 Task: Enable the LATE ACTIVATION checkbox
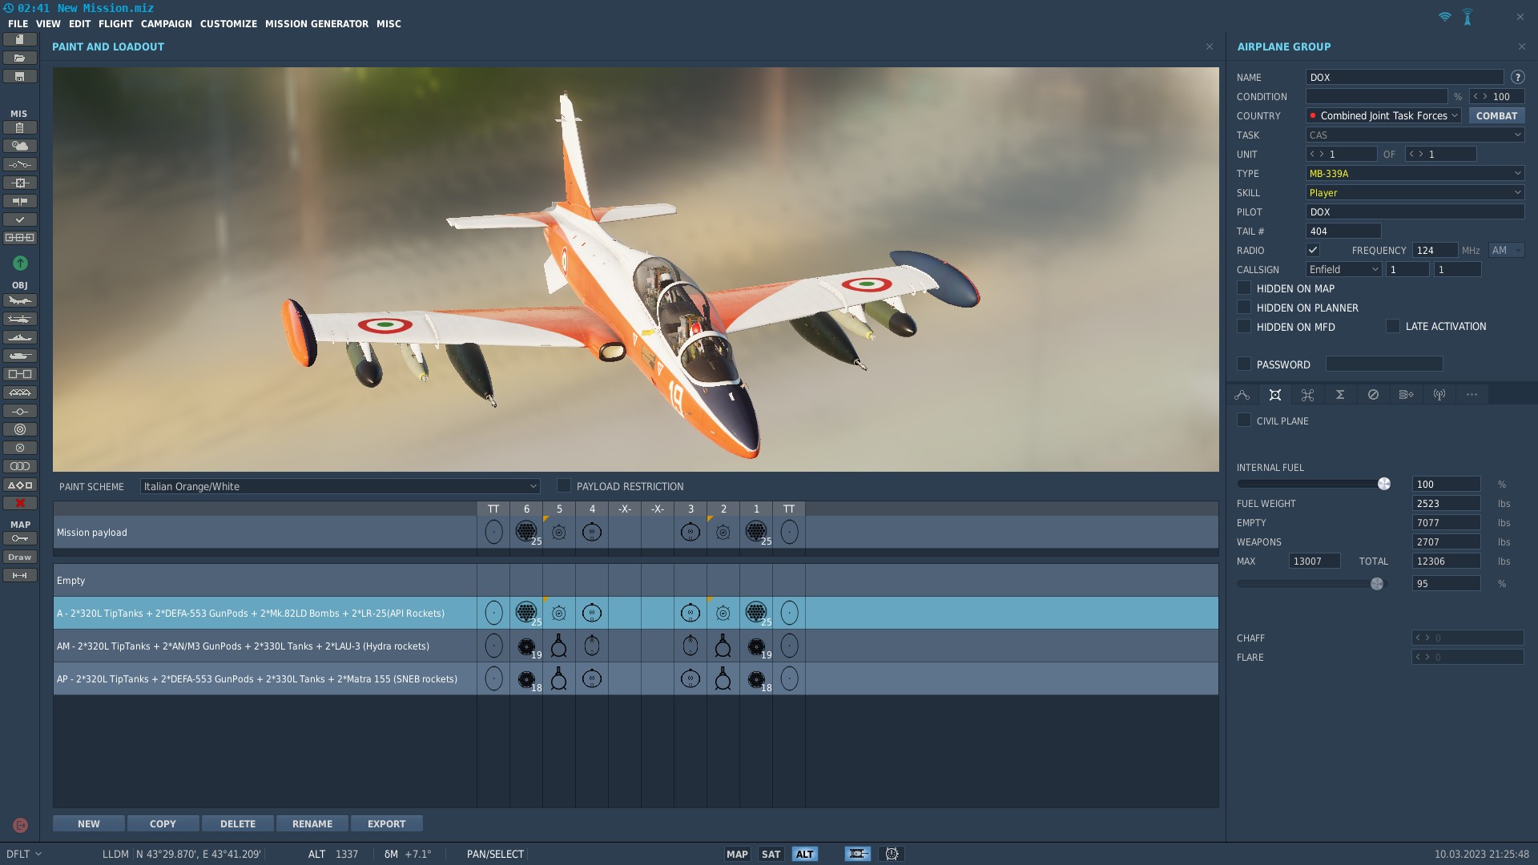coord(1393,327)
